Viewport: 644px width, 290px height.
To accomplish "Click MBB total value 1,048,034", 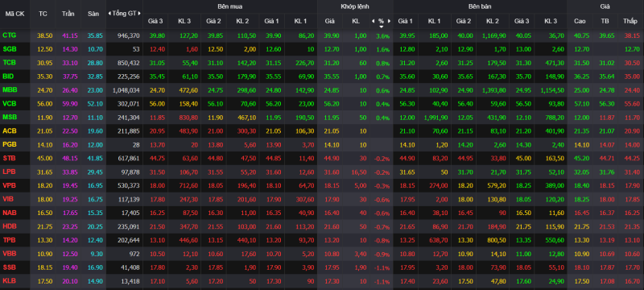I will click(x=126, y=90).
